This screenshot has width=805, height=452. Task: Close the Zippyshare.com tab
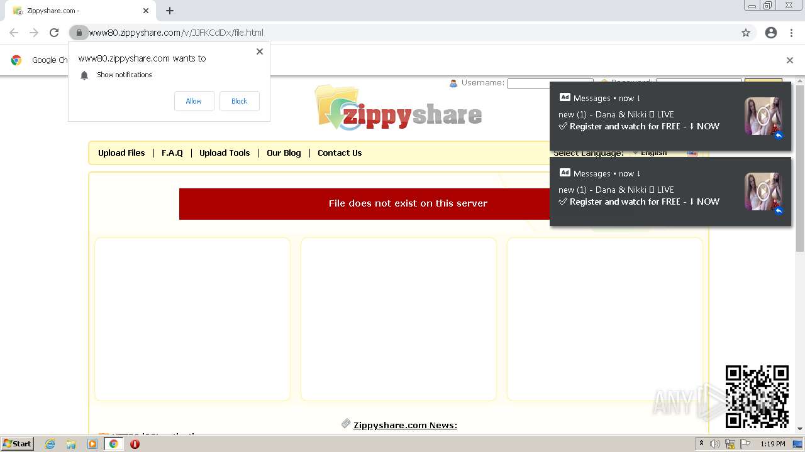click(x=146, y=11)
